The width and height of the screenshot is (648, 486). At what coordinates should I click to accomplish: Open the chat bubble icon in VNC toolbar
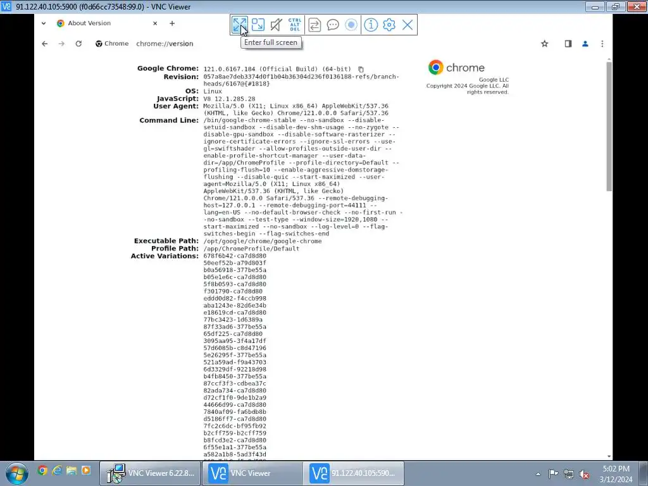(x=333, y=25)
